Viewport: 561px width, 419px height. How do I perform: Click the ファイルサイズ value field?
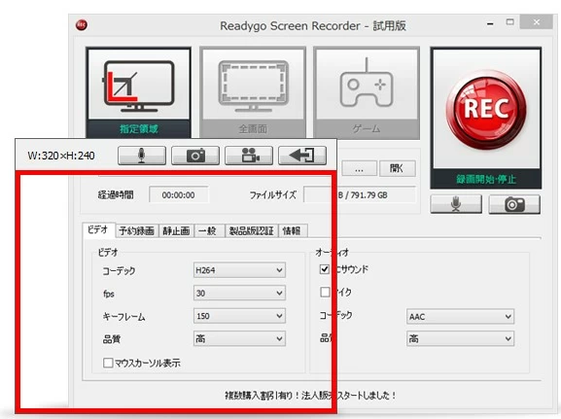[x=360, y=195]
